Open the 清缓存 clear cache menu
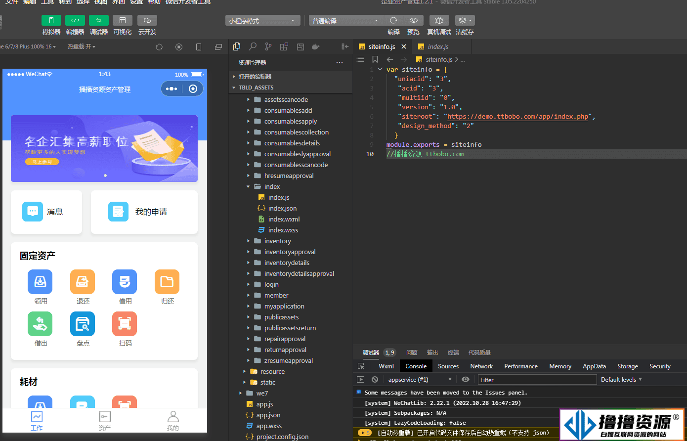Screen dimensions: 687x441 pyautogui.click(x=465, y=20)
